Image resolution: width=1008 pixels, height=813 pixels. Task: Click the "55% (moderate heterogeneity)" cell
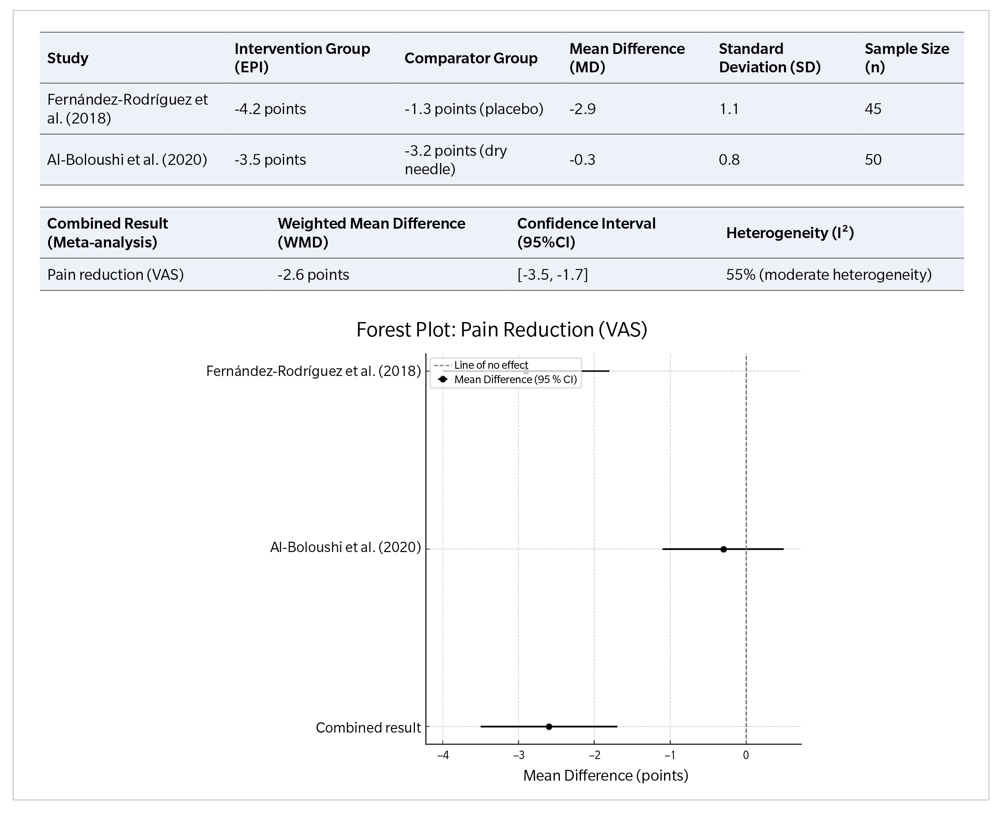point(829,274)
